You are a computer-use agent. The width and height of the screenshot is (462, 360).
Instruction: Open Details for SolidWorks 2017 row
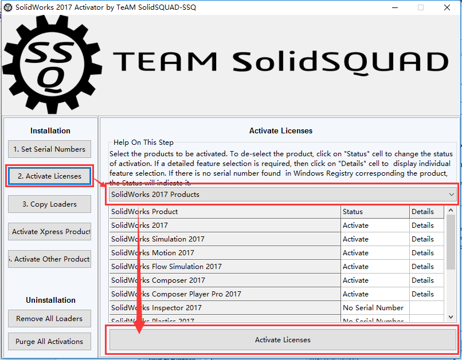[426, 226]
